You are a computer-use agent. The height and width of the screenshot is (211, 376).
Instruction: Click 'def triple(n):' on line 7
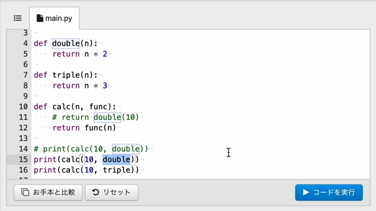66,75
